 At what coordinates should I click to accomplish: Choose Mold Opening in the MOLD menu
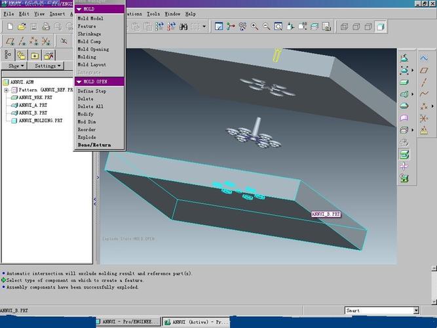click(x=93, y=49)
